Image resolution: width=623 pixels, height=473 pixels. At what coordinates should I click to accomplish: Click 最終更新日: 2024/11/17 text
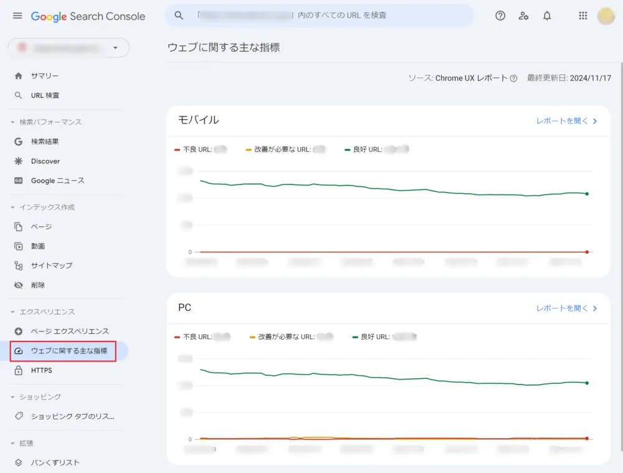[569, 79]
